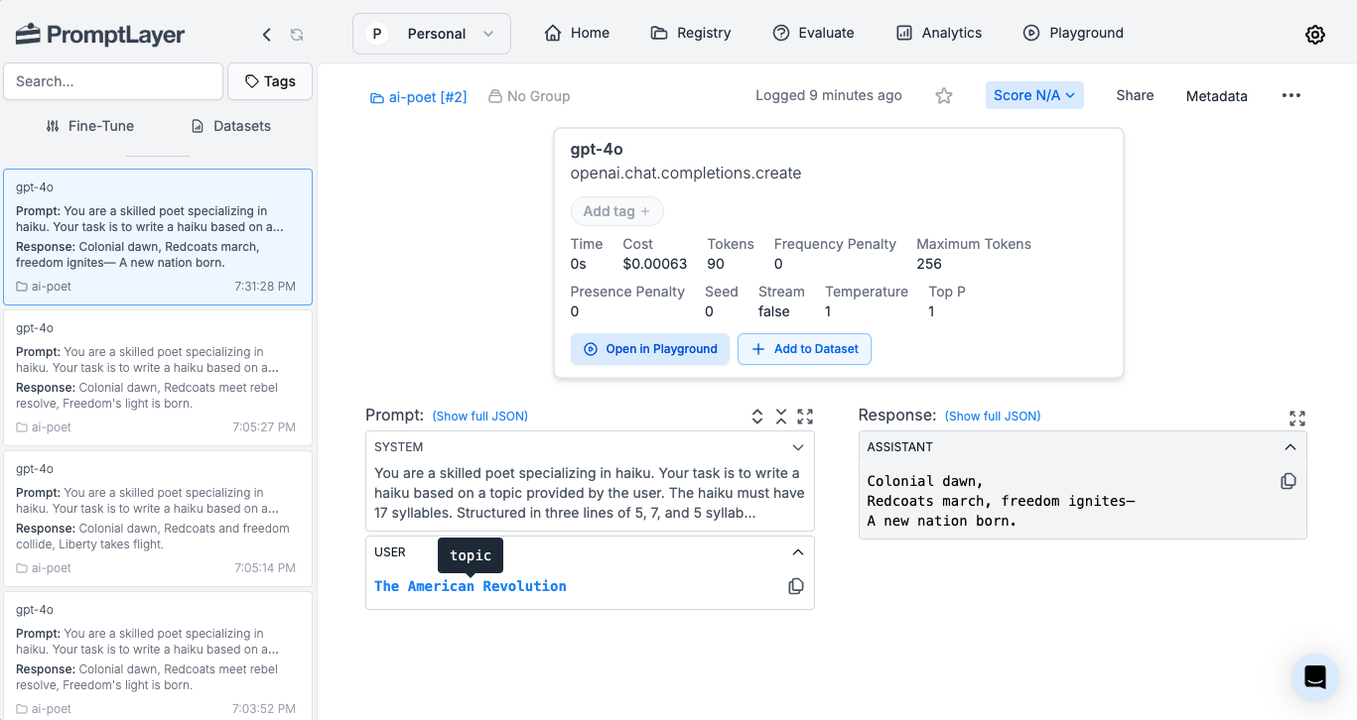The height and width of the screenshot is (720, 1357).
Task: Click the PromptLayer logo
Action: click(100, 35)
